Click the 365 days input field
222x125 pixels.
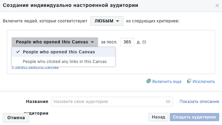[127, 42]
